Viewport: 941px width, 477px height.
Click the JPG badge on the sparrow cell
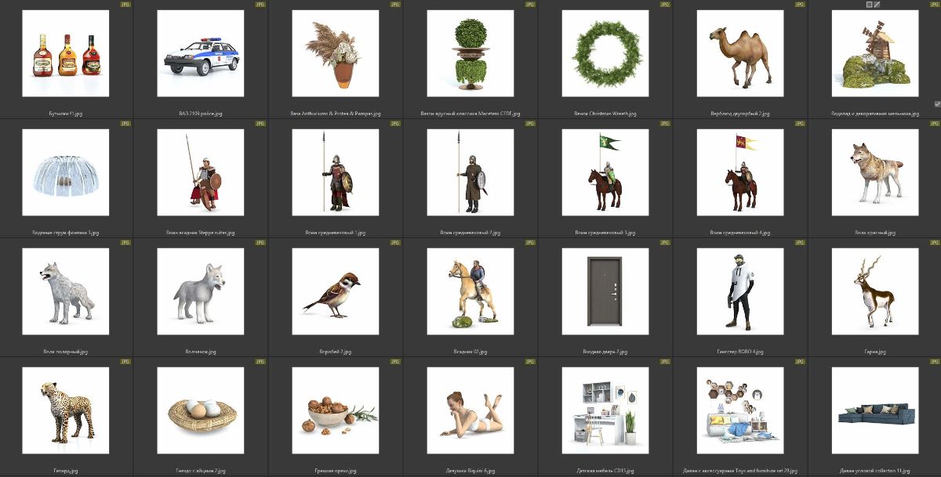[395, 243]
